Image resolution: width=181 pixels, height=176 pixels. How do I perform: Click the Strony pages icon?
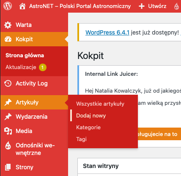8,167
